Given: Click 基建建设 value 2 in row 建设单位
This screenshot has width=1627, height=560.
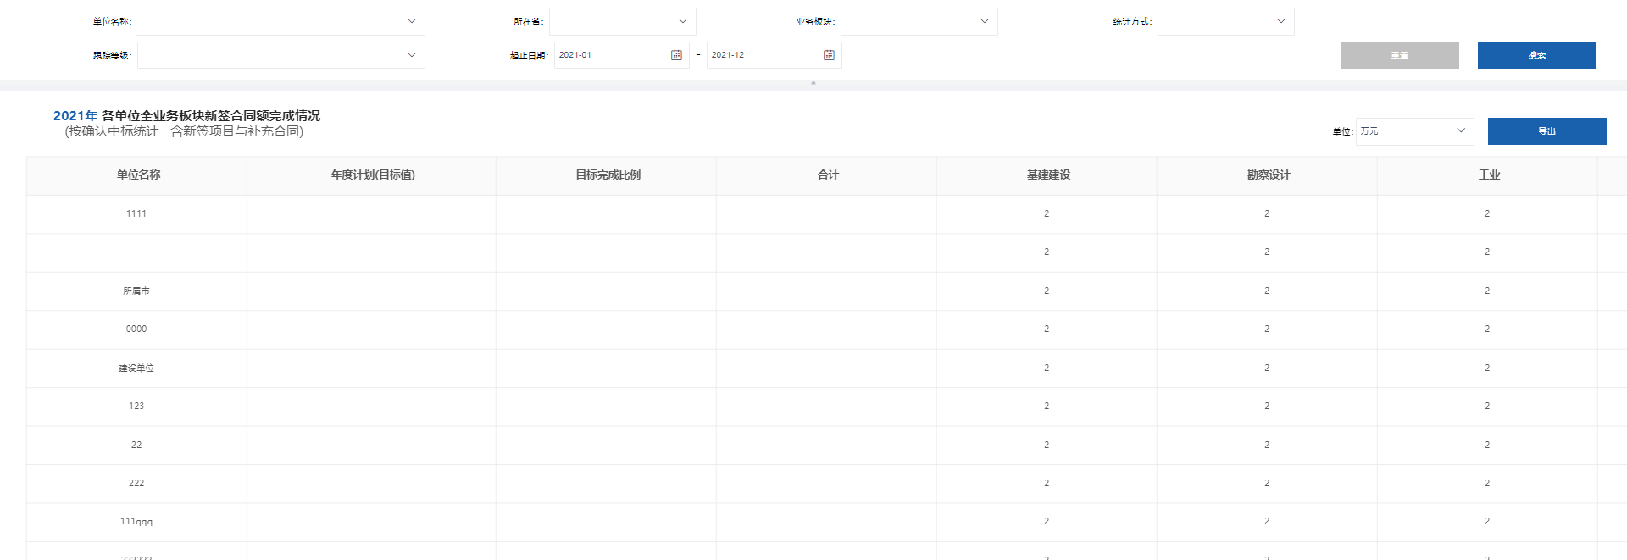Looking at the screenshot, I should 1047,368.
